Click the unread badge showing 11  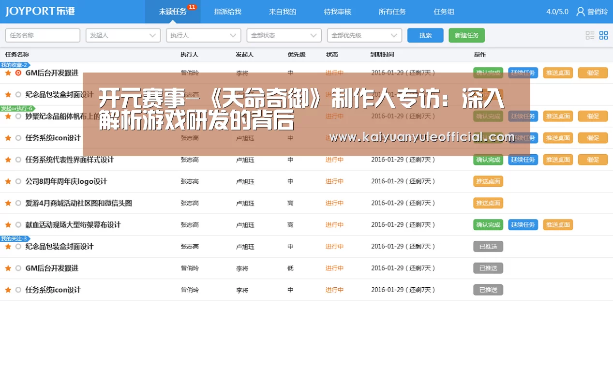(192, 7)
